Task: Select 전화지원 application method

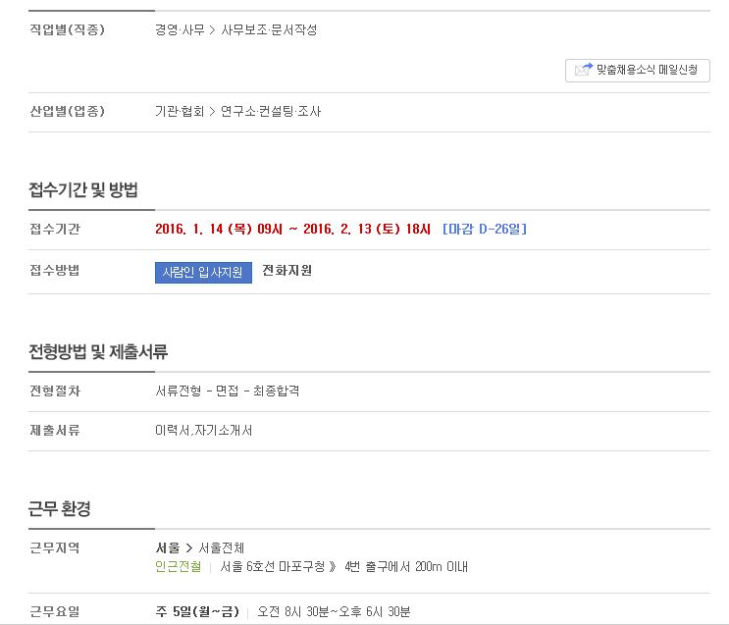Action: [286, 271]
